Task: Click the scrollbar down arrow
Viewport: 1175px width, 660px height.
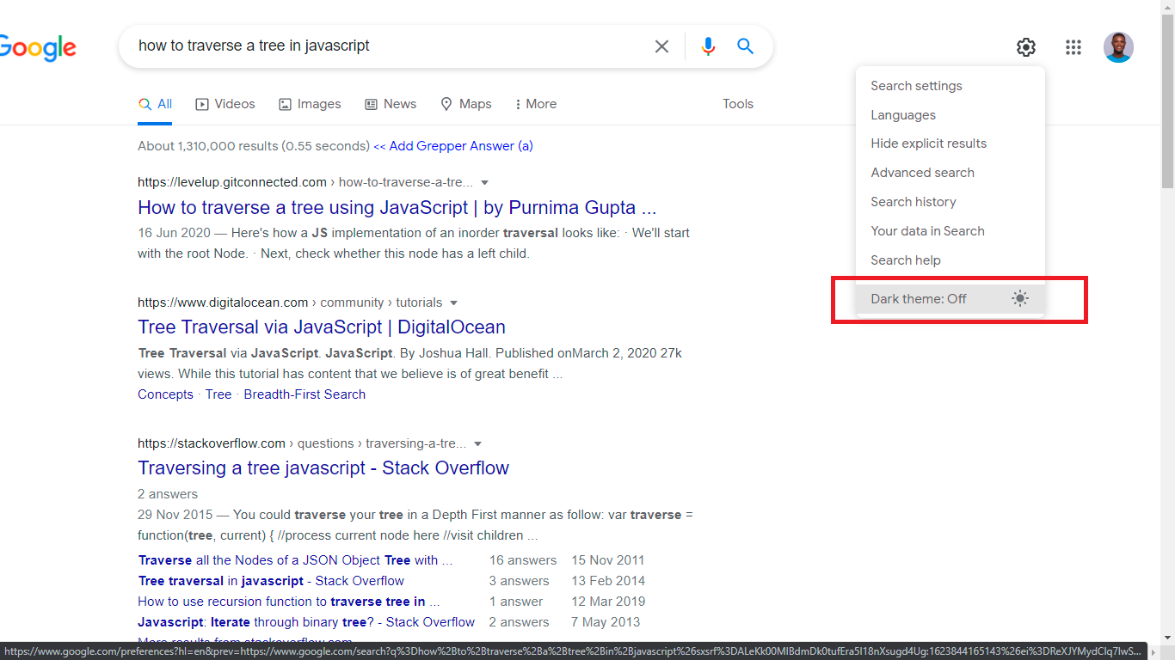Action: coord(1167,638)
